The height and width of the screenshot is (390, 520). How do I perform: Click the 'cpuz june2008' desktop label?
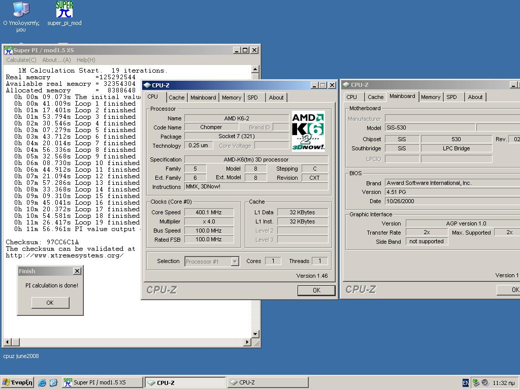(21, 356)
